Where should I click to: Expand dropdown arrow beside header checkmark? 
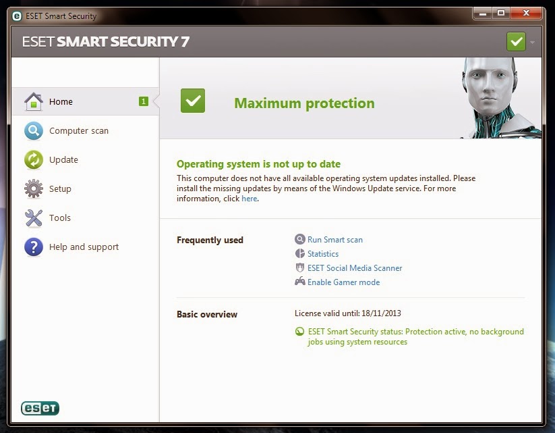(532, 42)
